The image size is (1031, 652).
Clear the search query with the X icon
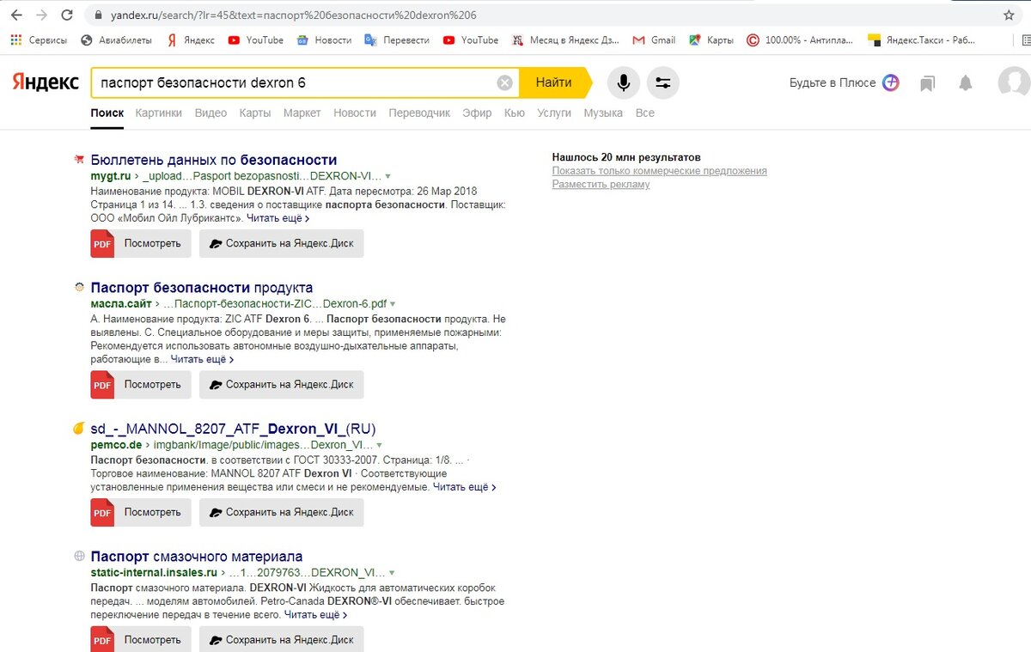coord(505,82)
